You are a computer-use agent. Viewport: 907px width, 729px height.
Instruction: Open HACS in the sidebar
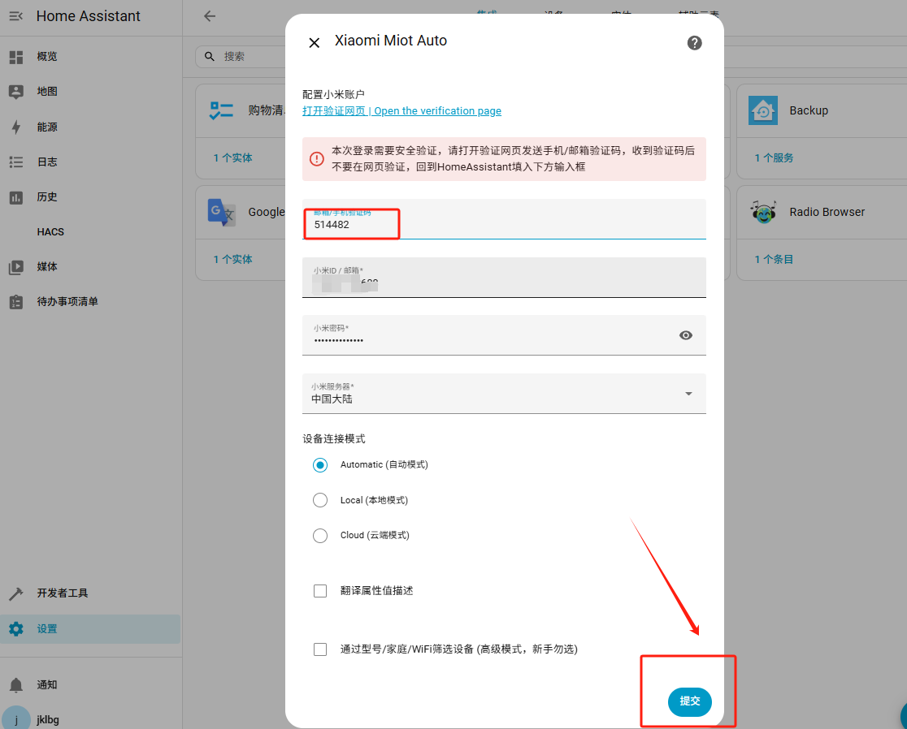click(50, 231)
